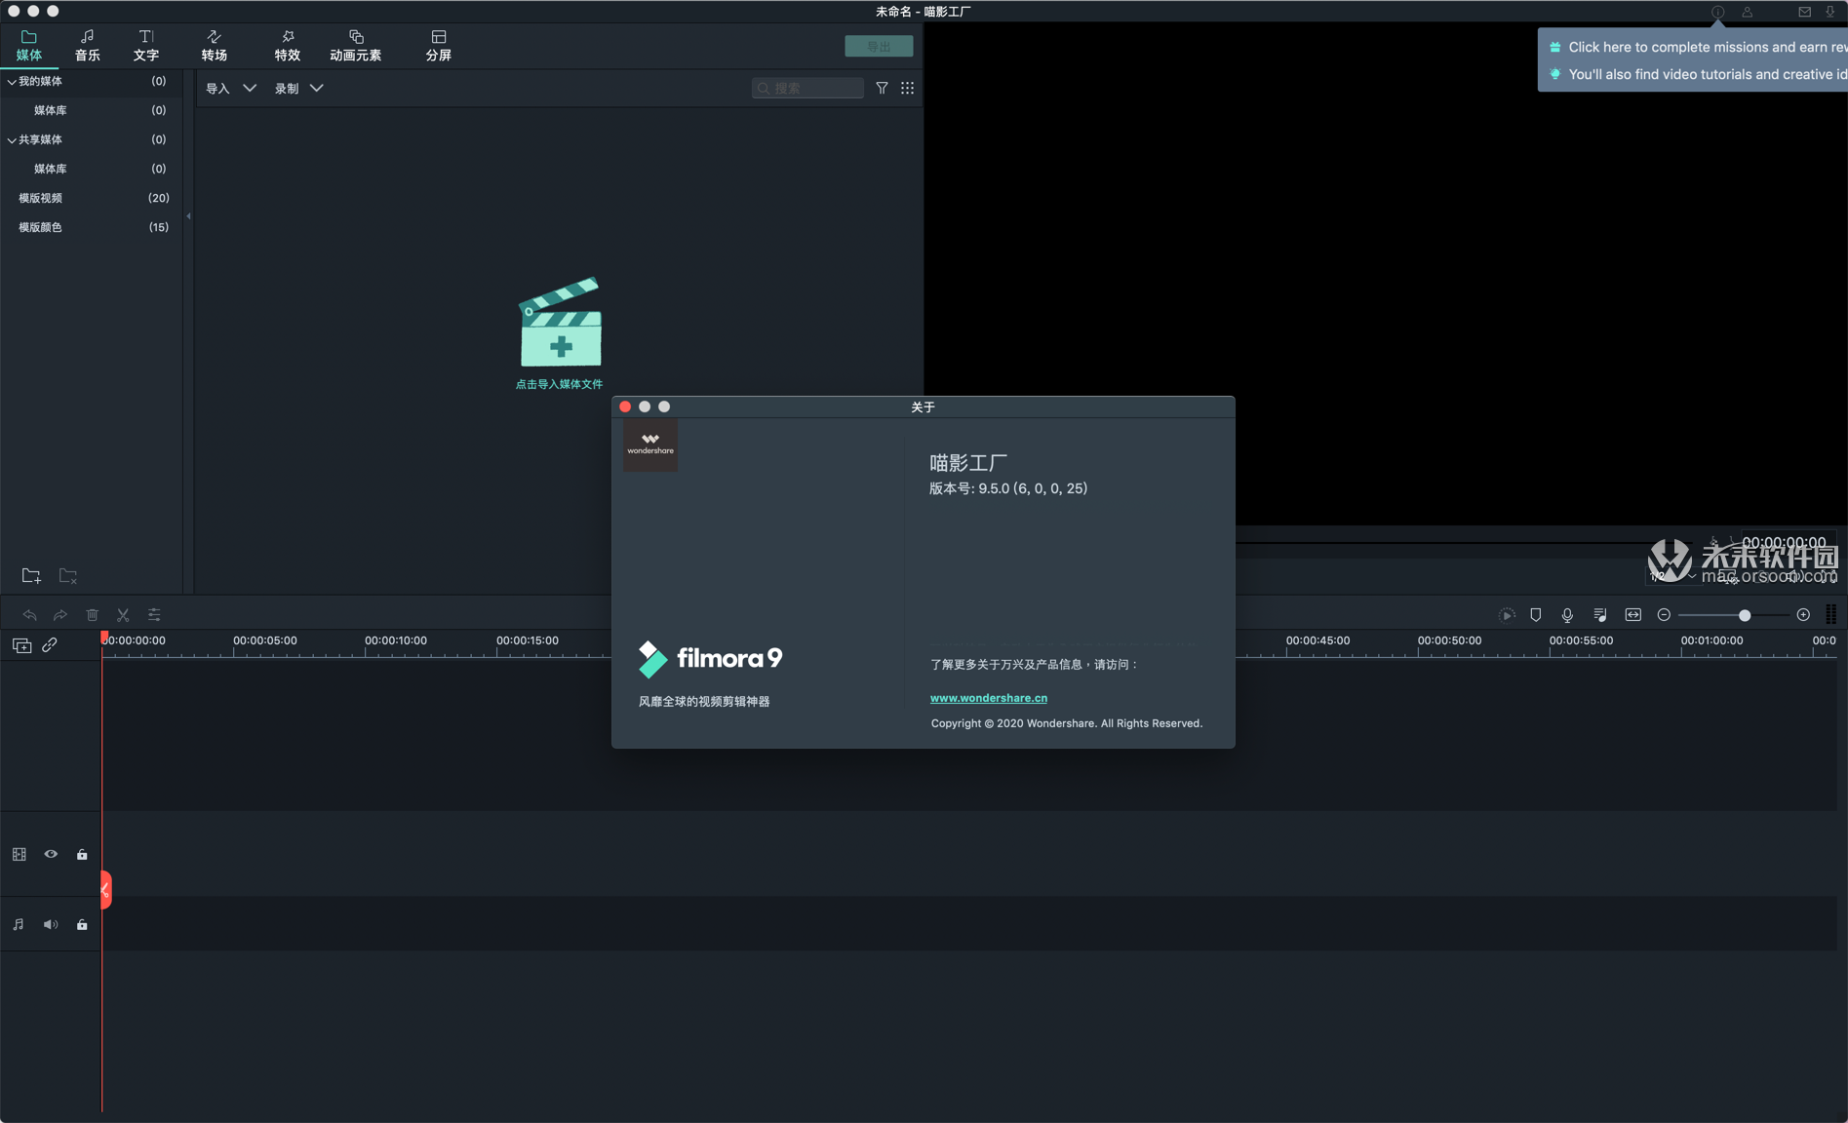The height and width of the screenshot is (1123, 1848).
Task: Adjust the timeline zoom slider handle
Action: coord(1745,615)
